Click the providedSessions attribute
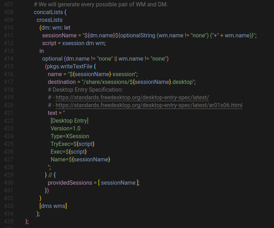This screenshot has width=274, height=228. [x=70, y=183]
